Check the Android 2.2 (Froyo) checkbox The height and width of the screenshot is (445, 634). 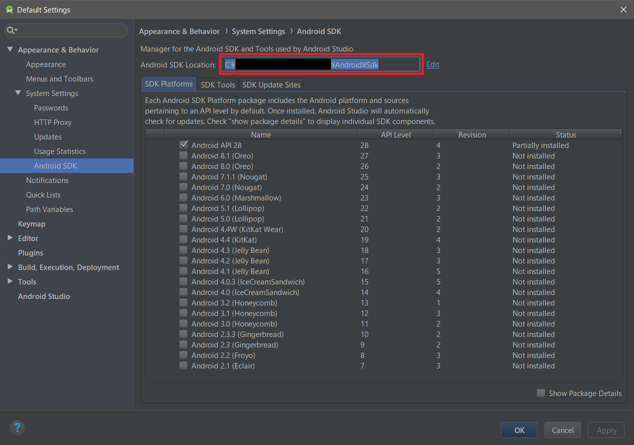(x=183, y=355)
